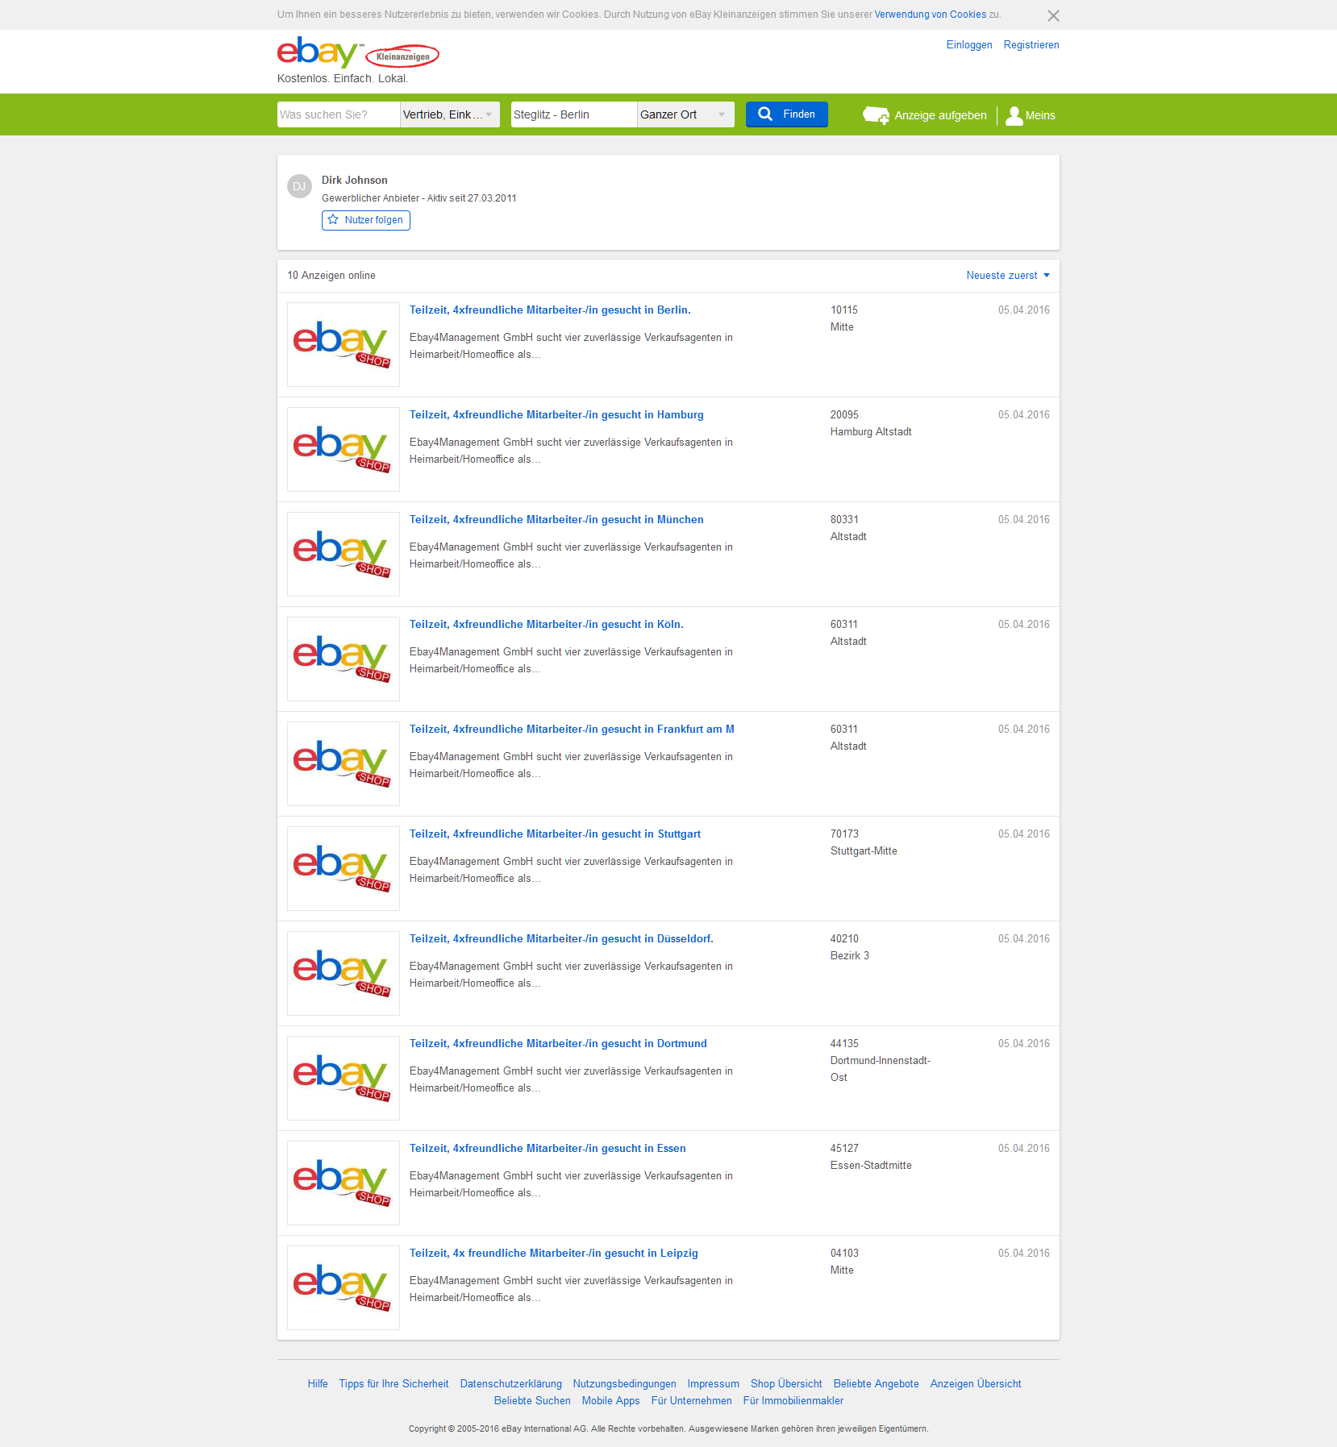The height and width of the screenshot is (1447, 1337).
Task: Open the Hamburg job ad thumbnail
Action: pyautogui.click(x=344, y=449)
